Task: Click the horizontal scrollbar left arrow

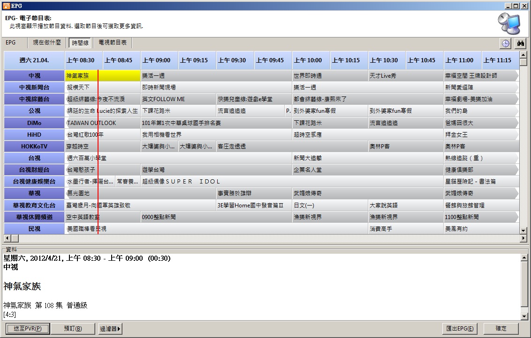Action: tap(8, 238)
